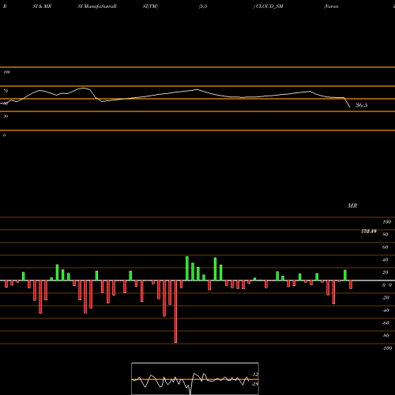Click the '80' label on MR axis

[385, 235]
